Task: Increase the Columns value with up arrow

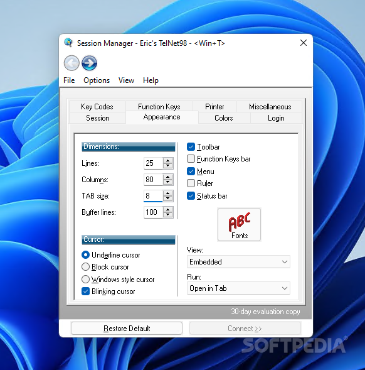Action: (x=168, y=177)
